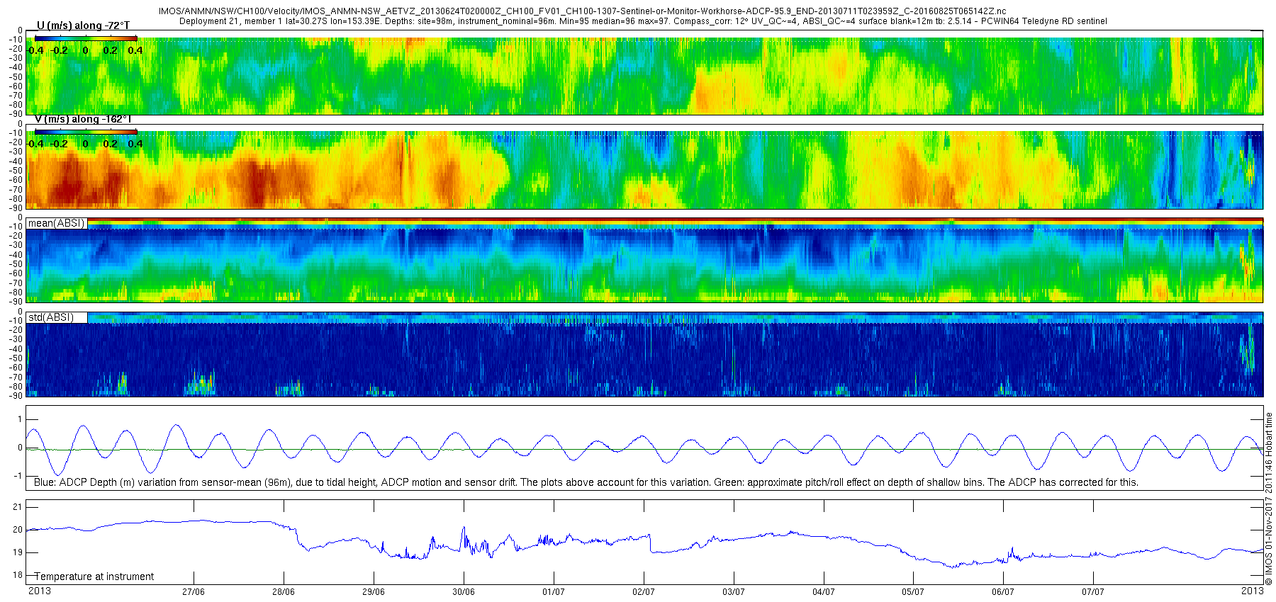Click the '02/07' date tick label
This screenshot has width=1276, height=602.
pyautogui.click(x=644, y=592)
